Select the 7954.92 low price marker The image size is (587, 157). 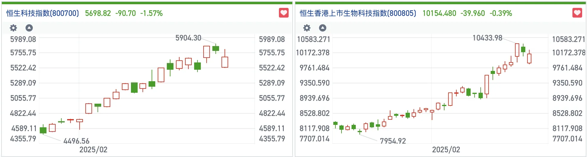tap(393, 141)
